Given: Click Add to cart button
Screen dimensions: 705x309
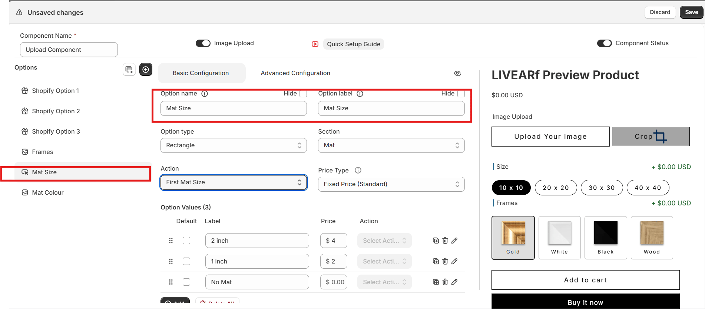Looking at the screenshot, I should tap(585, 280).
